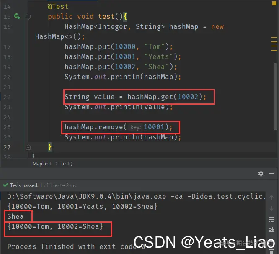Select MapTest in the breadcrumb bar
This screenshot has height=254, width=279.
coord(41,164)
